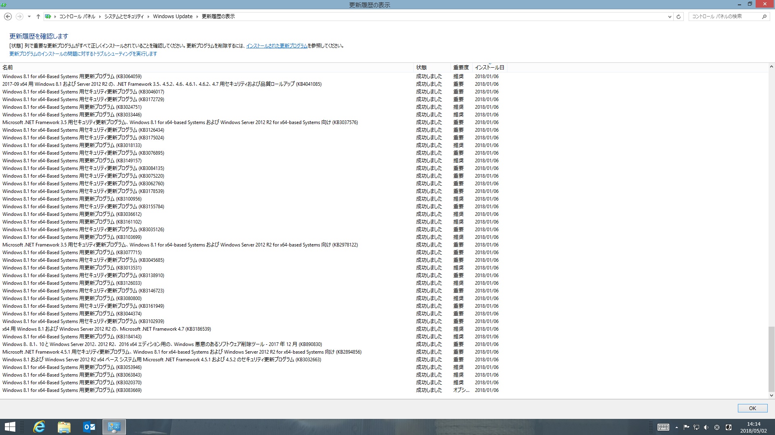The image size is (775, 435).
Task: Open Internet Explorer from taskbar
Action: click(x=39, y=427)
